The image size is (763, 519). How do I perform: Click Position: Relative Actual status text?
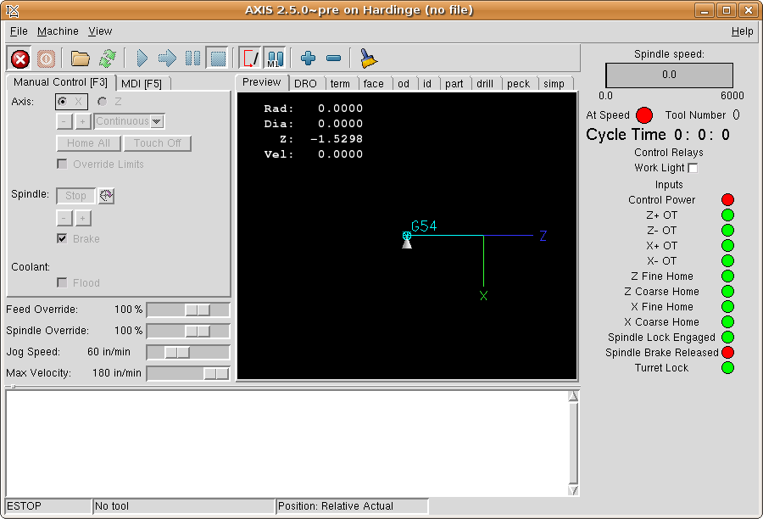[x=336, y=506]
